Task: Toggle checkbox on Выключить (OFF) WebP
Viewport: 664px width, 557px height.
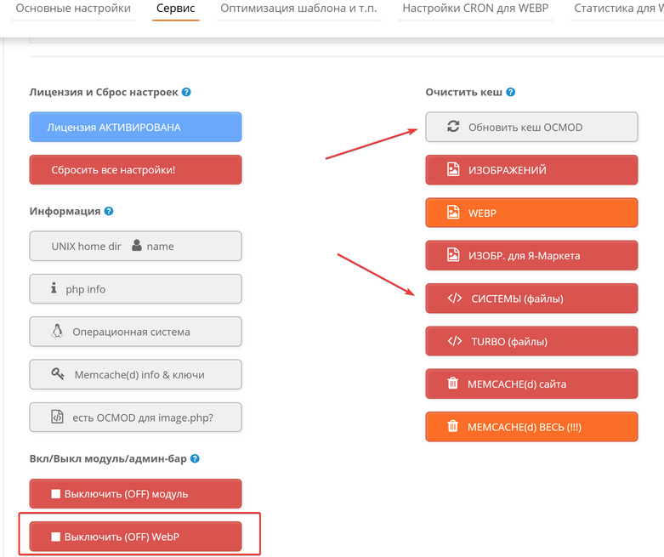Action: coord(55,537)
